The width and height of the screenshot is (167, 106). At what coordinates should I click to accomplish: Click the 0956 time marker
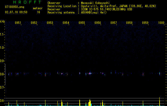(98, 23)
